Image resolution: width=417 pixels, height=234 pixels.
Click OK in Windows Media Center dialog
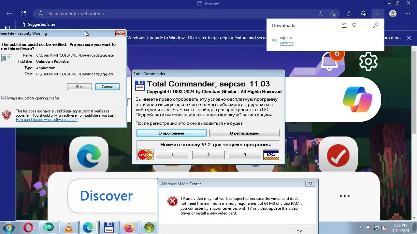tap(299, 231)
